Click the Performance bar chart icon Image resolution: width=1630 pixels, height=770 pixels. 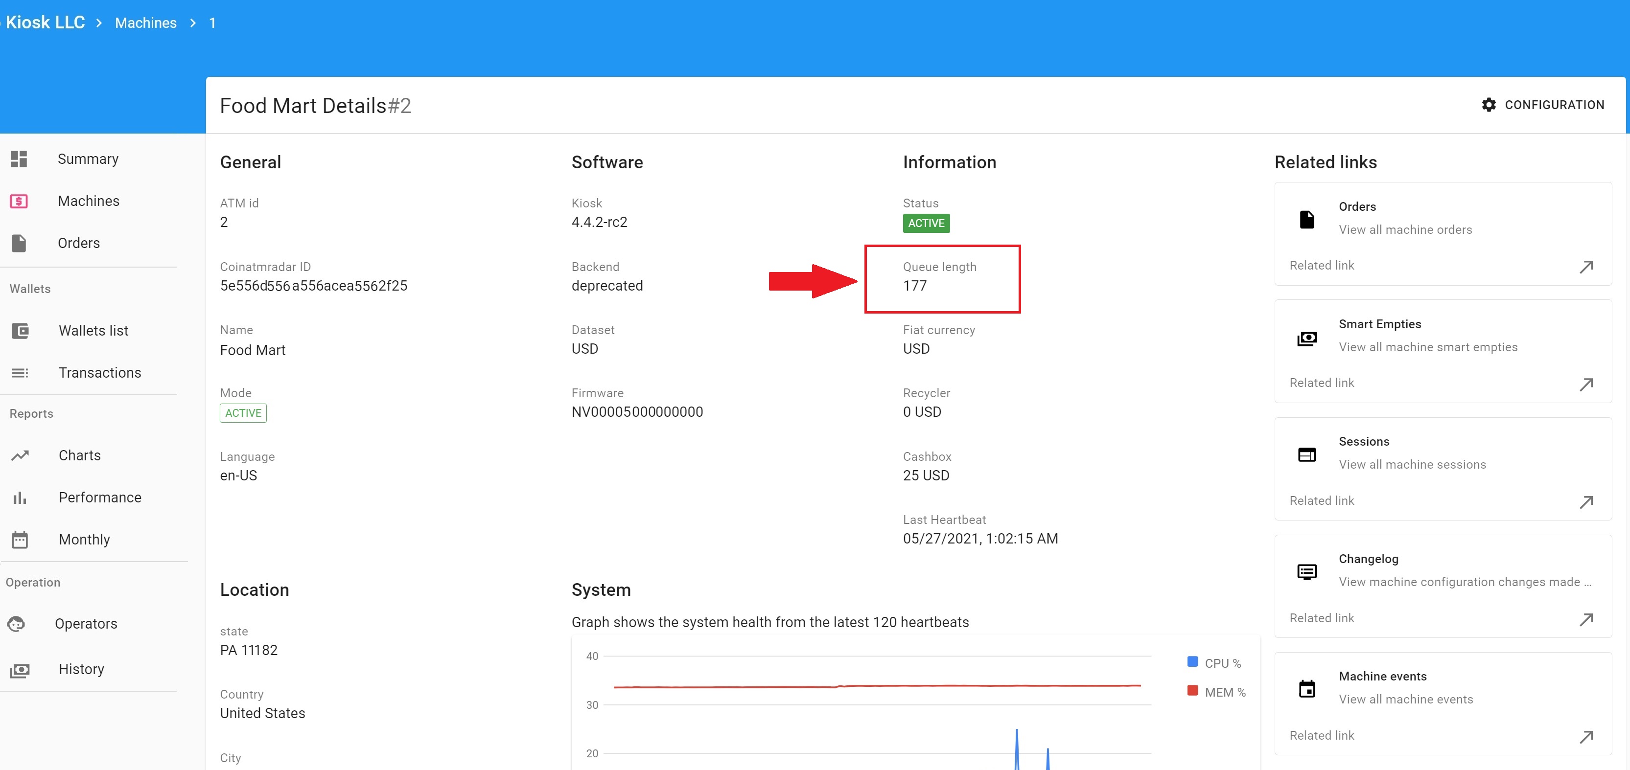coord(20,498)
